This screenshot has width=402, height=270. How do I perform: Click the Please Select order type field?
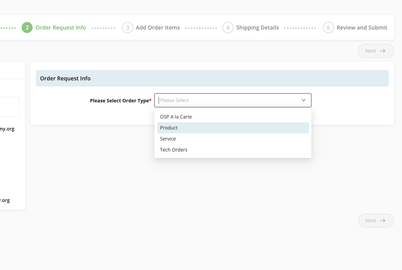[x=233, y=100]
